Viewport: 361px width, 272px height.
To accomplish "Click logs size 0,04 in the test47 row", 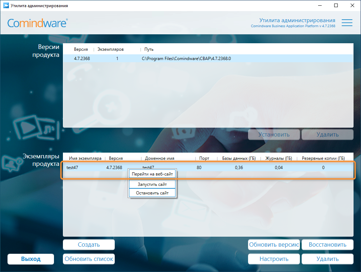I will [278, 167].
